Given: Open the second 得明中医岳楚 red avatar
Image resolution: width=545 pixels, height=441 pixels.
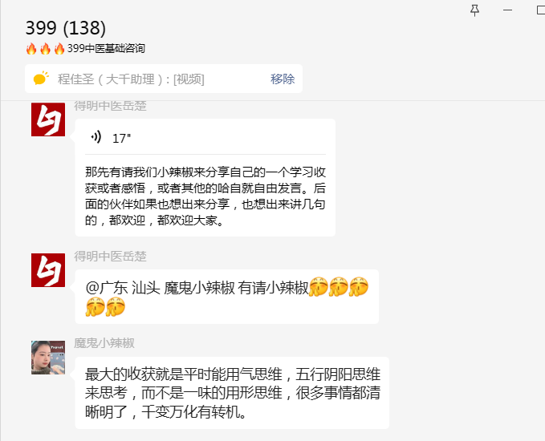Looking at the screenshot, I should 48,270.
